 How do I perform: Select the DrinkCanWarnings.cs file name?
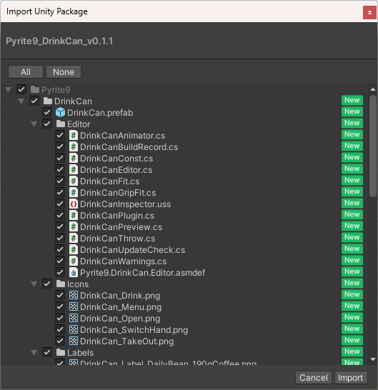[x=123, y=261]
